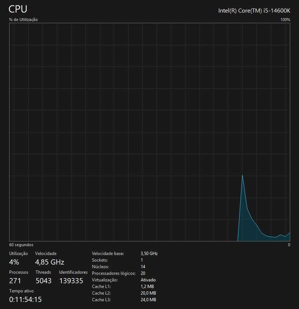Click the Velocidade base 3,50 GHz value

pyautogui.click(x=149, y=253)
